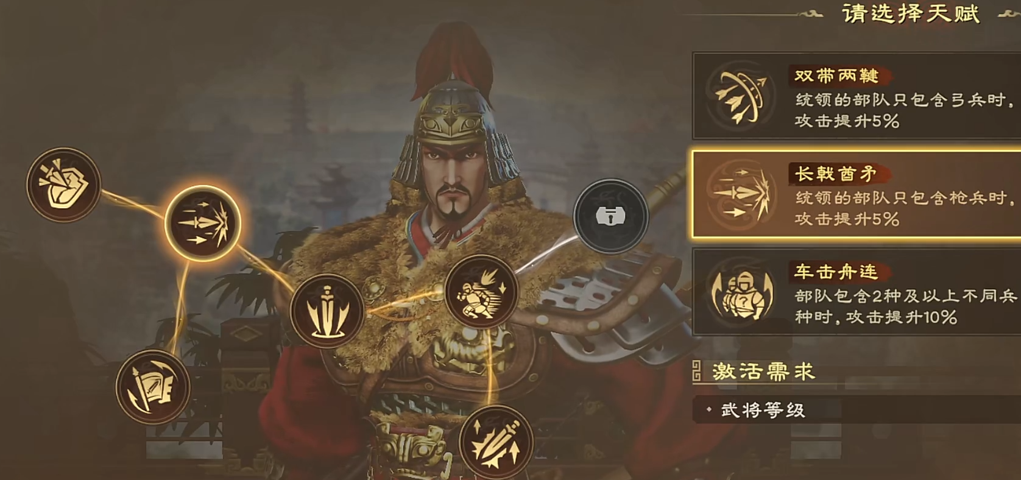Click the 激活需求 section header
1021x480 pixels.
tap(763, 371)
